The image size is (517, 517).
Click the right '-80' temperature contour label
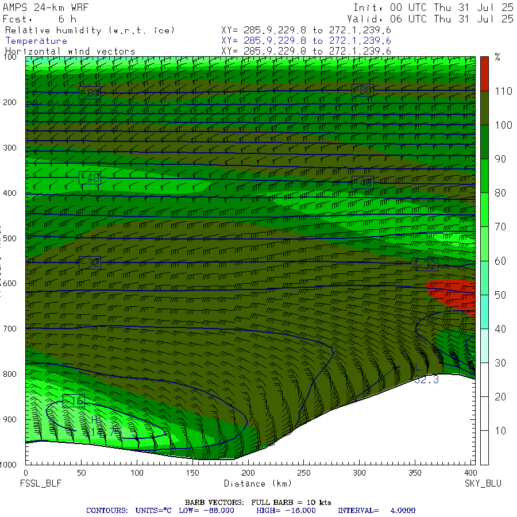[x=362, y=90]
